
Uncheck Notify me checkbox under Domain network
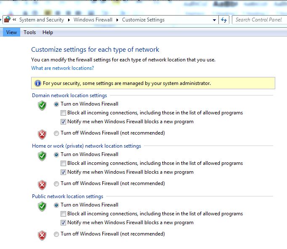pyautogui.click(x=63, y=122)
